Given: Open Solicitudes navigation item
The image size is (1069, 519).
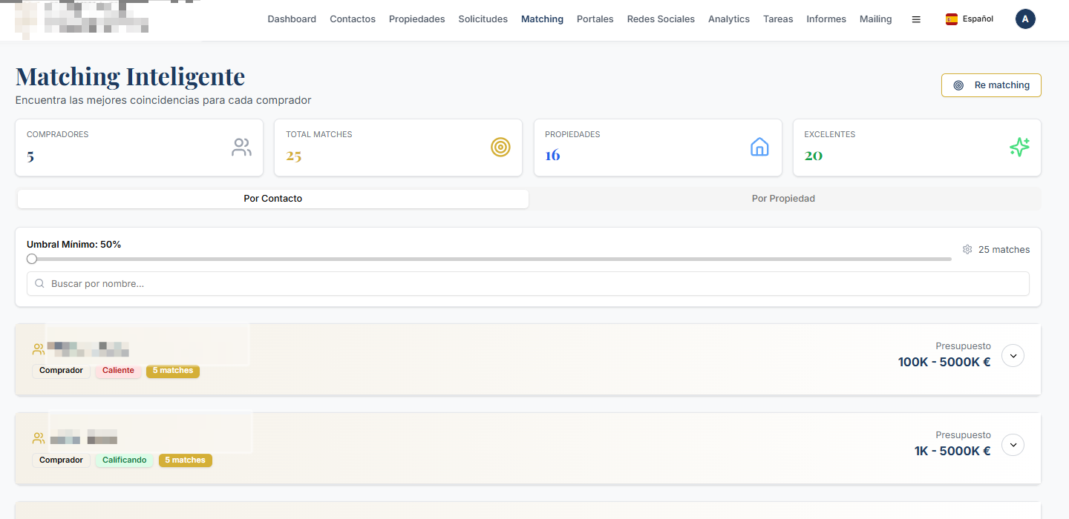Looking at the screenshot, I should click(483, 19).
